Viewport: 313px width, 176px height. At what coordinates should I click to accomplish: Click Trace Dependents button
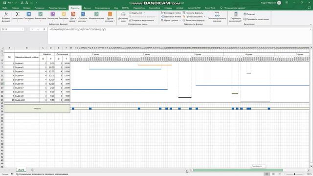point(171,17)
